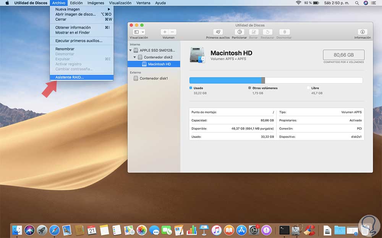Open System Preferences from the Dock
Screen dimensions: 382x238
click(x=254, y=230)
